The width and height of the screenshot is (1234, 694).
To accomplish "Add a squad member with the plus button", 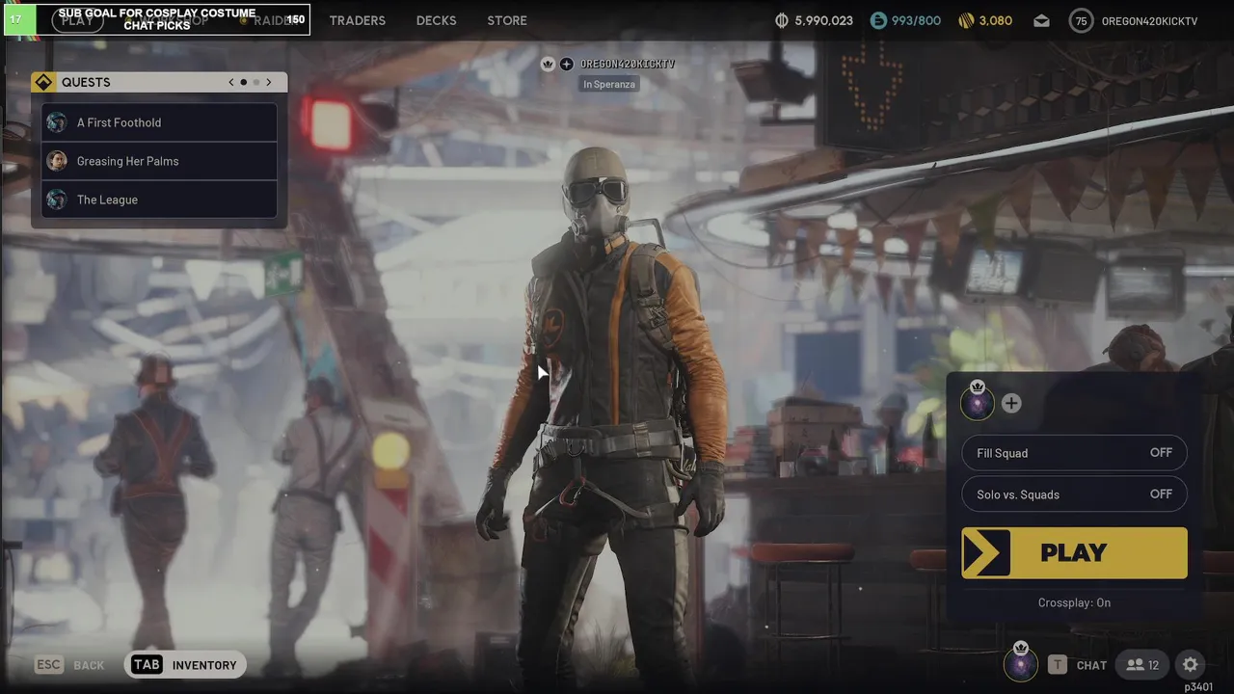I will pyautogui.click(x=1011, y=403).
